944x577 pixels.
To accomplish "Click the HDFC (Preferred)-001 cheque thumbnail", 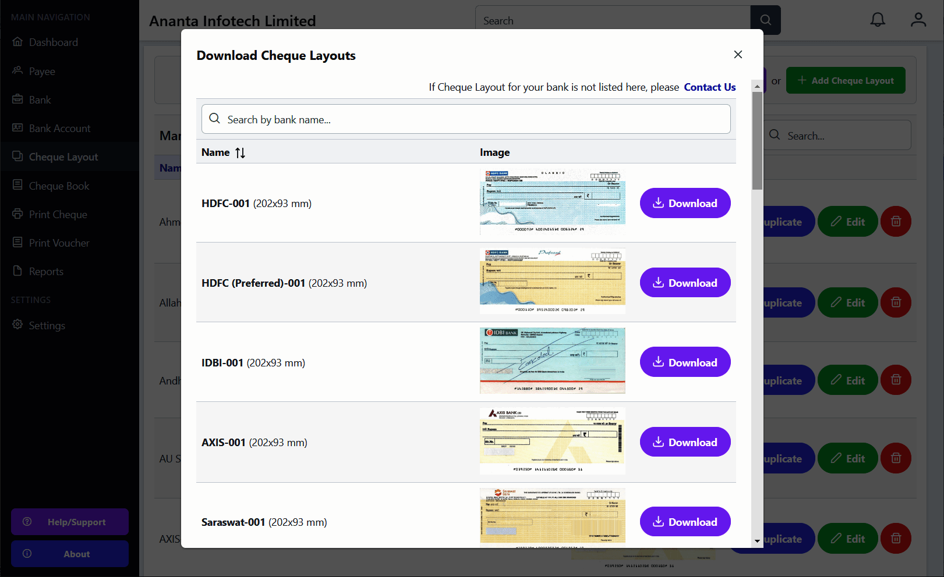I will coord(552,282).
